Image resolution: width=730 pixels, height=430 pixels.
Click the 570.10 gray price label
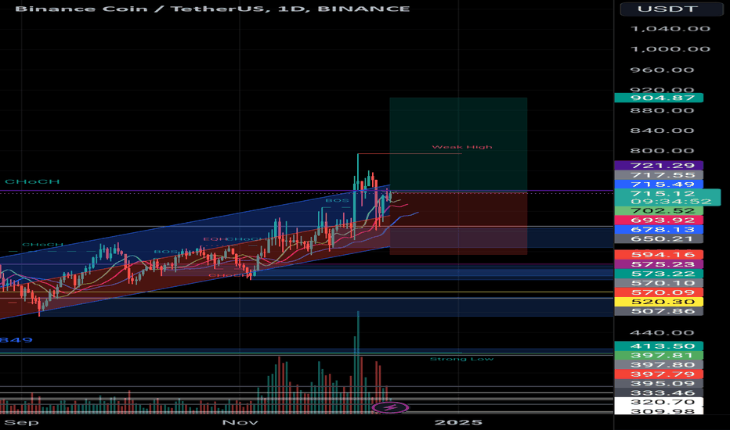(x=659, y=283)
